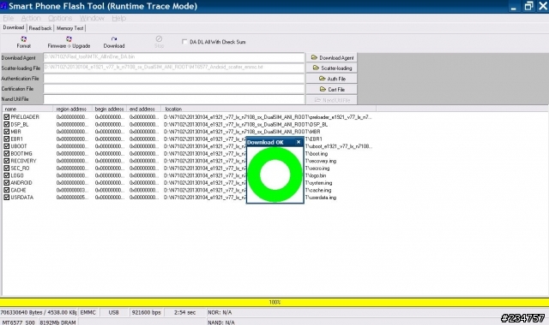The height and width of the screenshot is (325, 549).
Task: Open the Window menu
Action: 92,18
